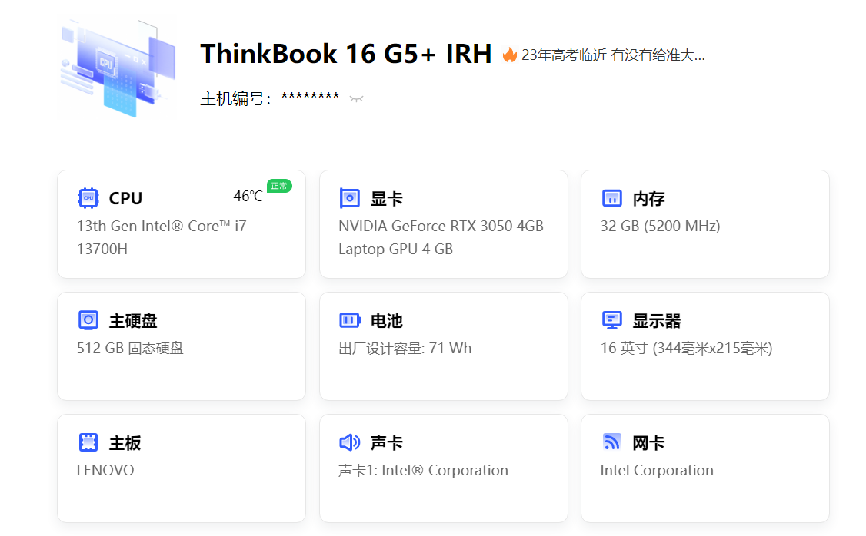Click the green 正常 status badge

click(279, 186)
